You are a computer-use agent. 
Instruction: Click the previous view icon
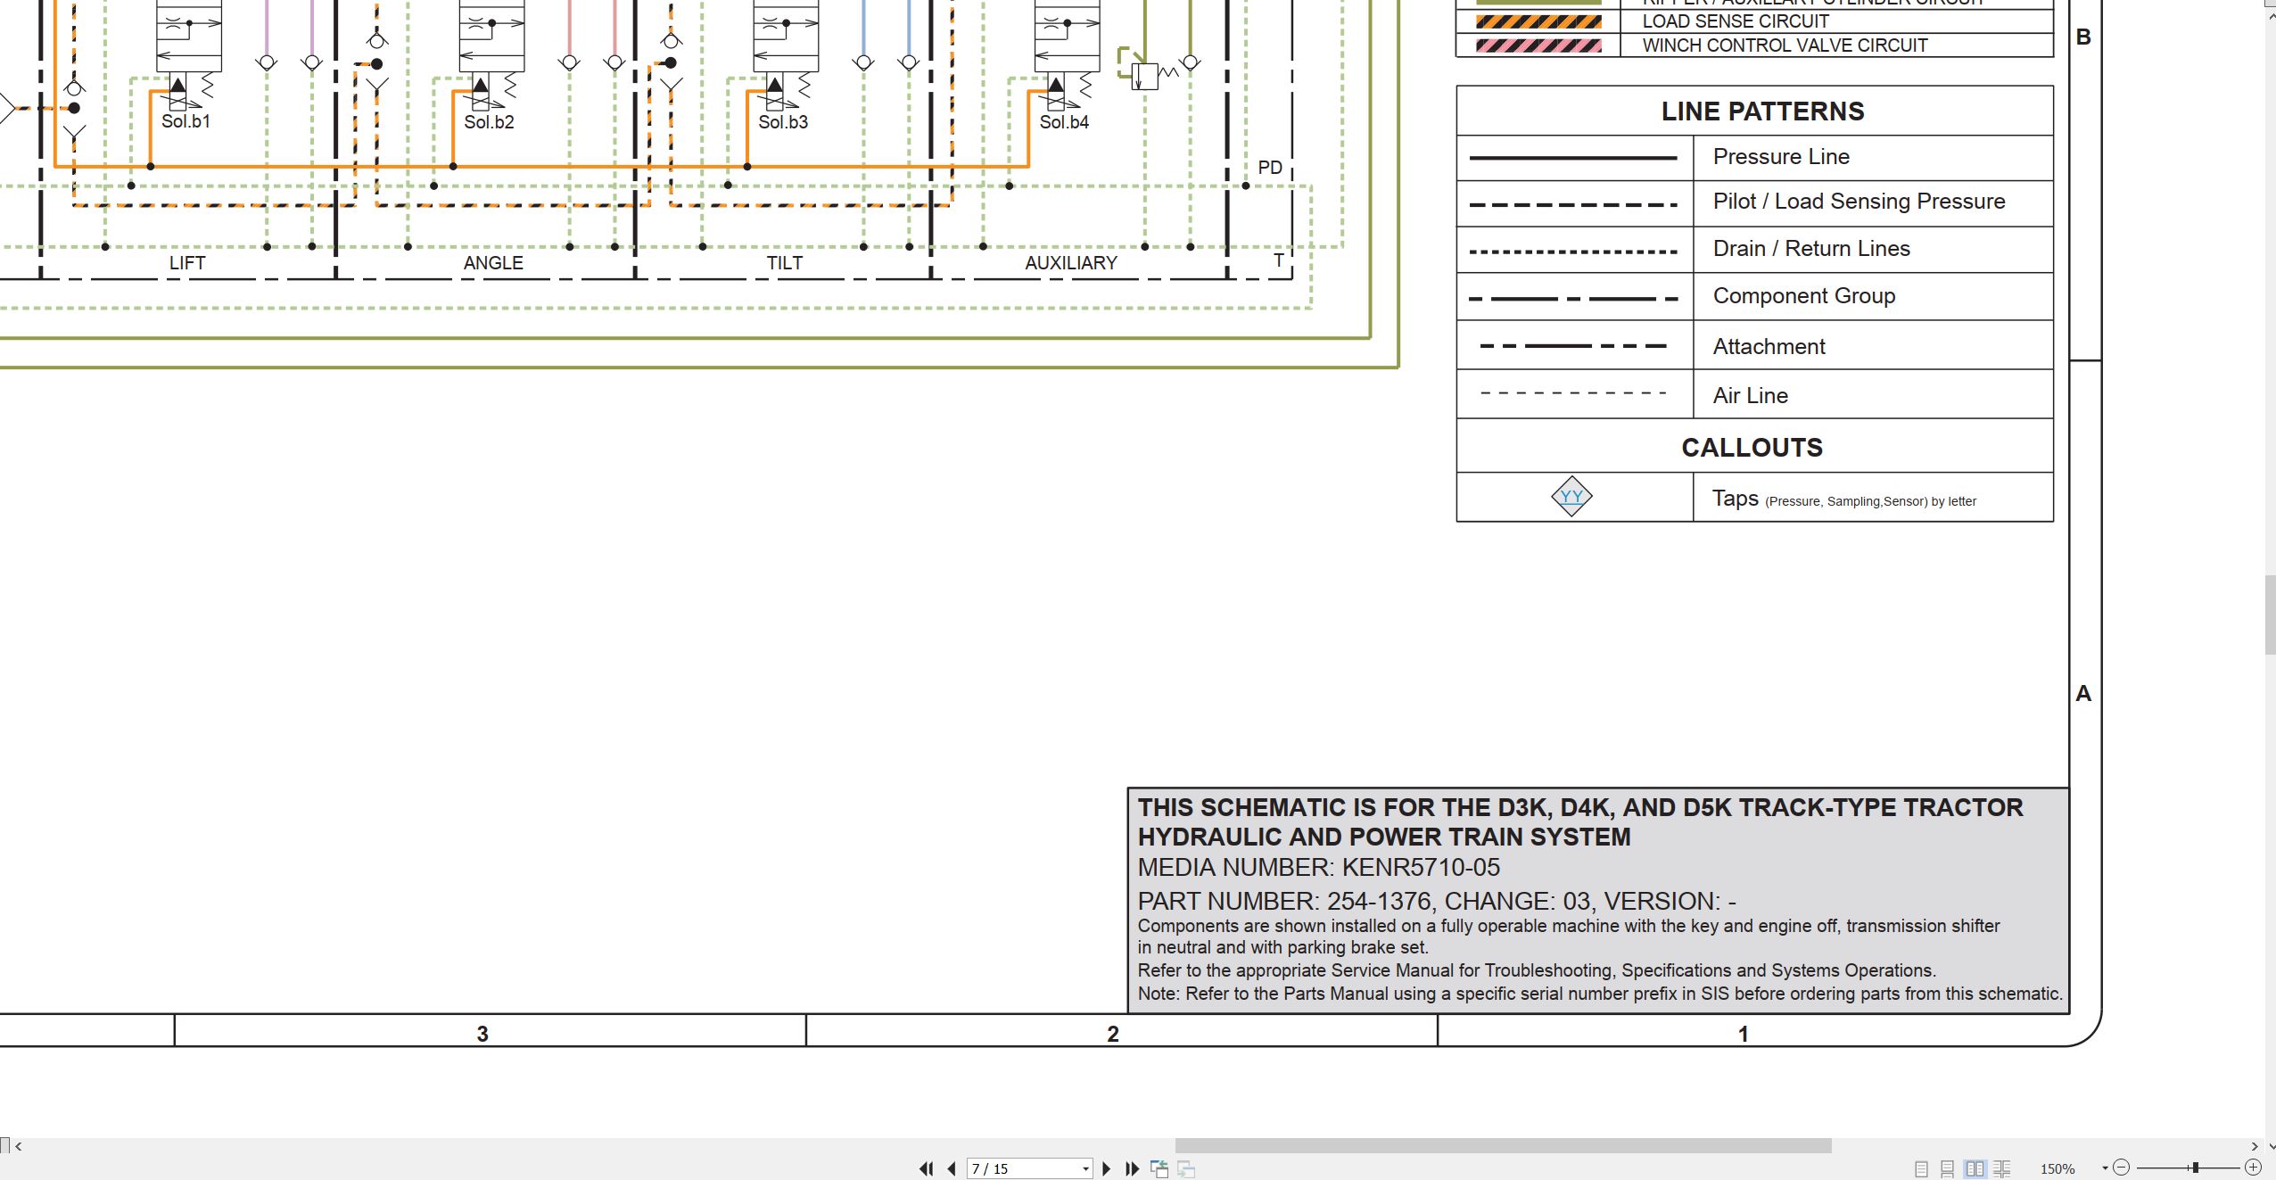pyautogui.click(x=1159, y=1168)
